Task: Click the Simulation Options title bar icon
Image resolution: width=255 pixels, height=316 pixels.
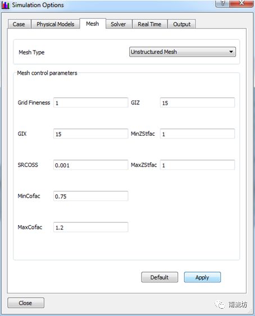Action: click(5, 5)
